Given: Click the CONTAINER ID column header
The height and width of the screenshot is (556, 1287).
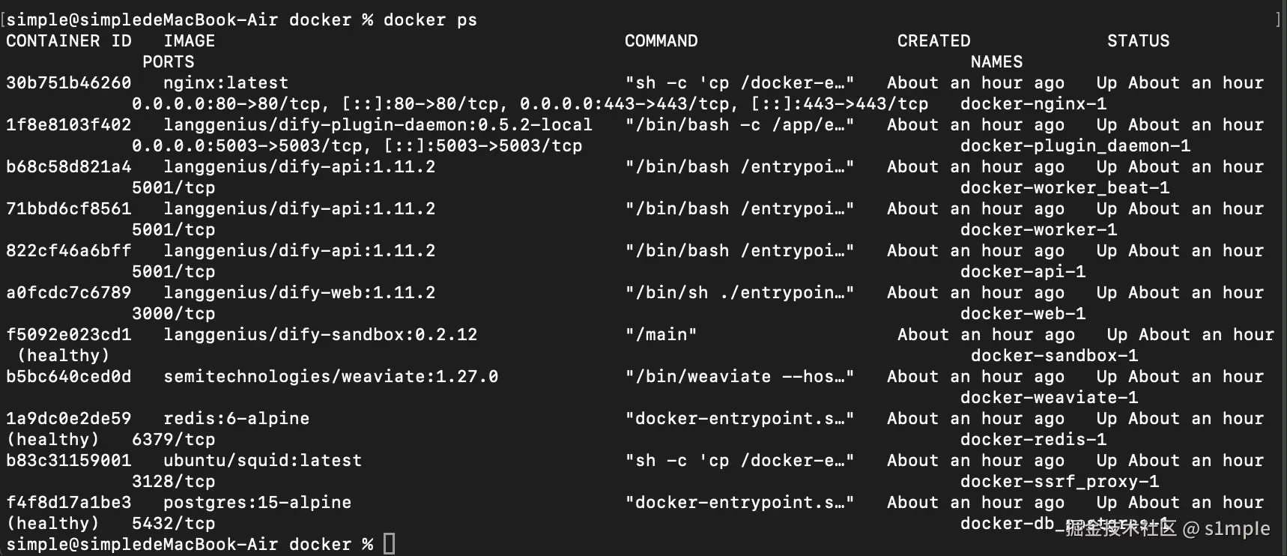Looking at the screenshot, I should click(x=69, y=41).
